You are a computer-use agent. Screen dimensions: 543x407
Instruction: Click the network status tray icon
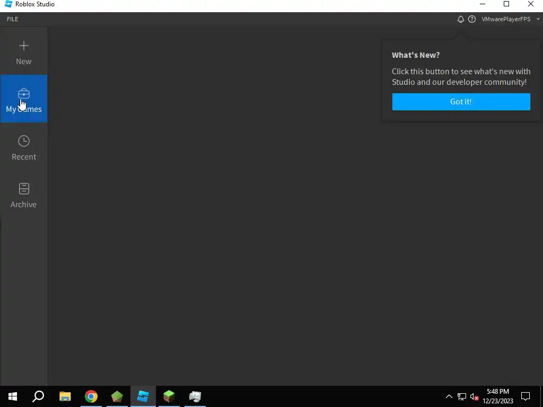pos(462,396)
